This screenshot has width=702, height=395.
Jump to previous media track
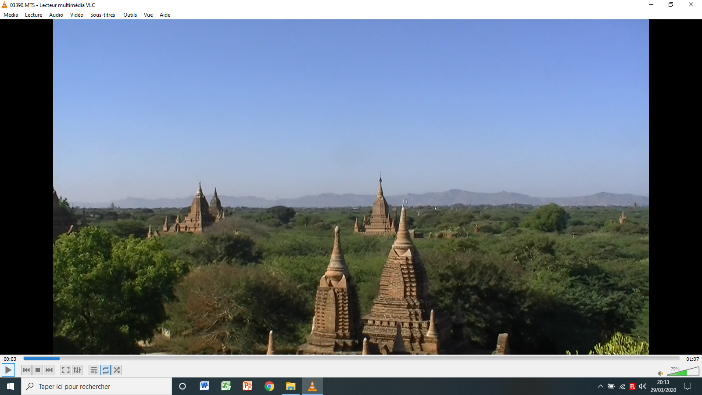pyautogui.click(x=26, y=370)
